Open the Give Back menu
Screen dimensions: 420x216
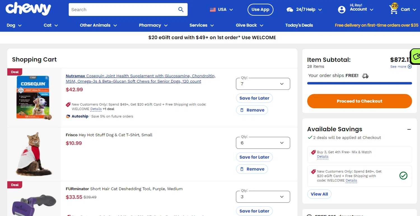coord(249,25)
